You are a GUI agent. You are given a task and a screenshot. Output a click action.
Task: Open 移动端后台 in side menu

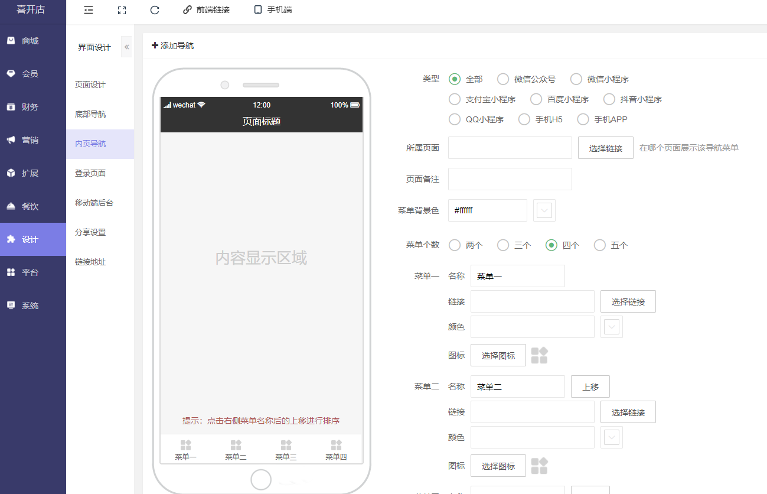(x=94, y=203)
